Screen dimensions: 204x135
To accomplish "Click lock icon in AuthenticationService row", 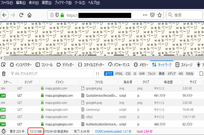I will [x=42, y=124].
